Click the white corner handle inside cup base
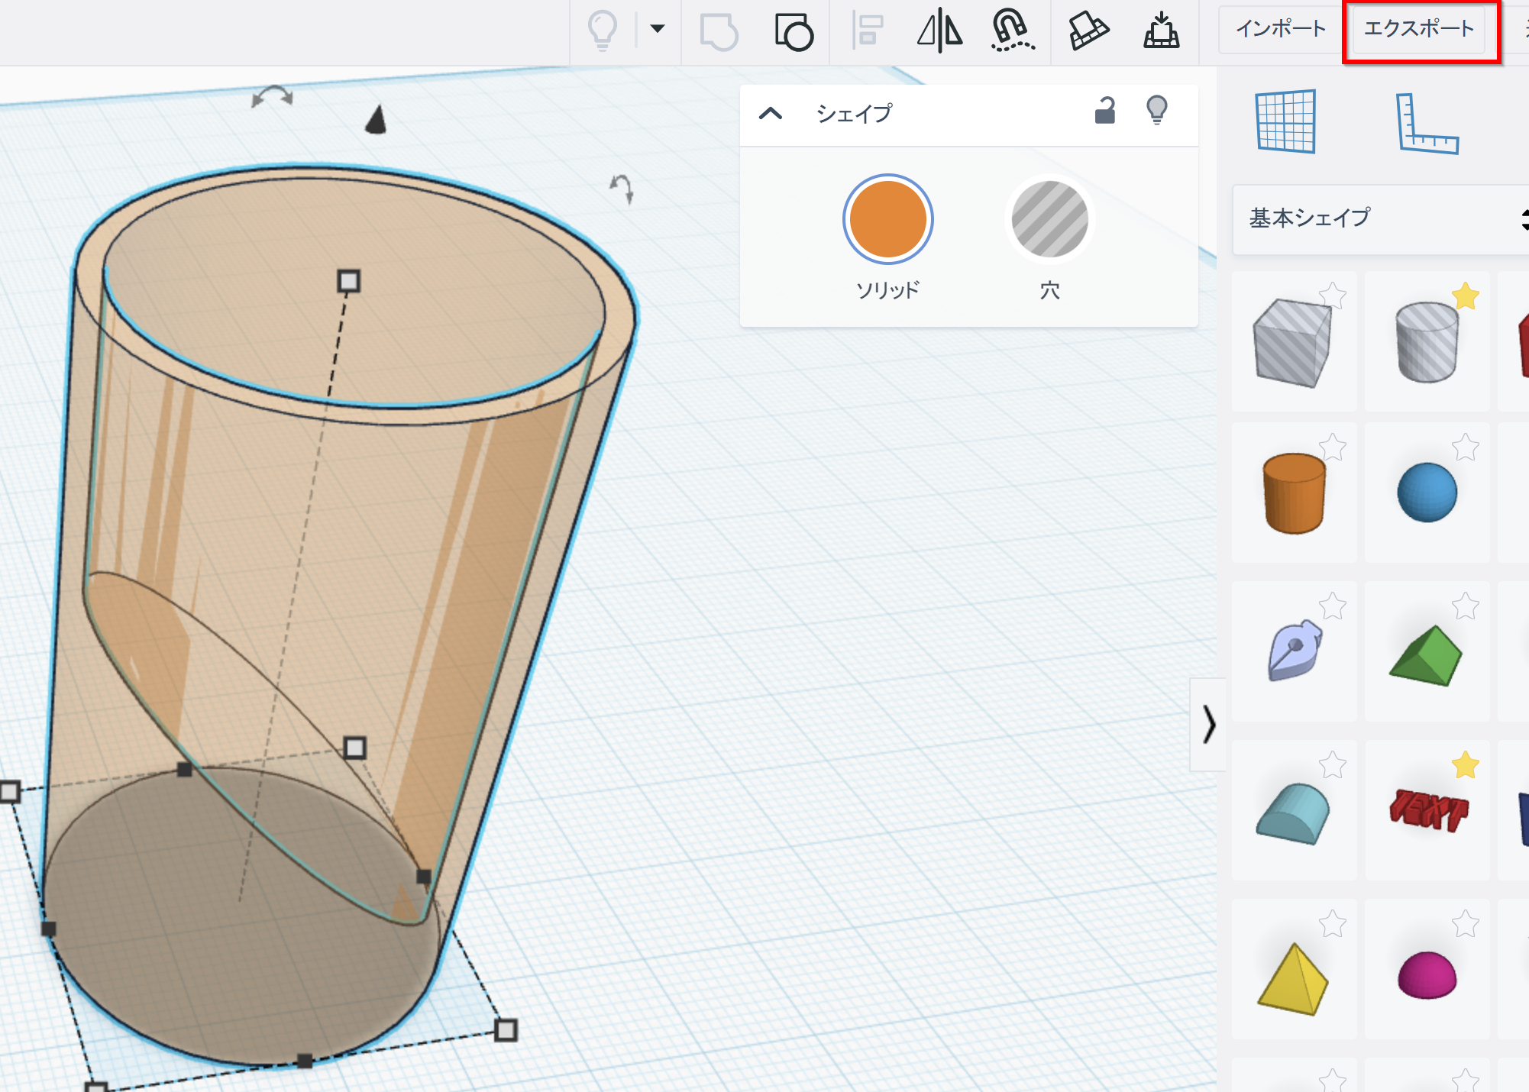The image size is (1529, 1092). [354, 748]
